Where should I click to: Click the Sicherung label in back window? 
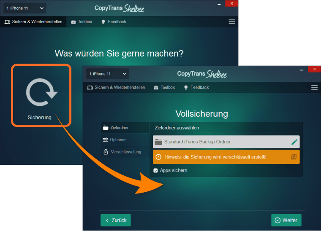point(40,118)
